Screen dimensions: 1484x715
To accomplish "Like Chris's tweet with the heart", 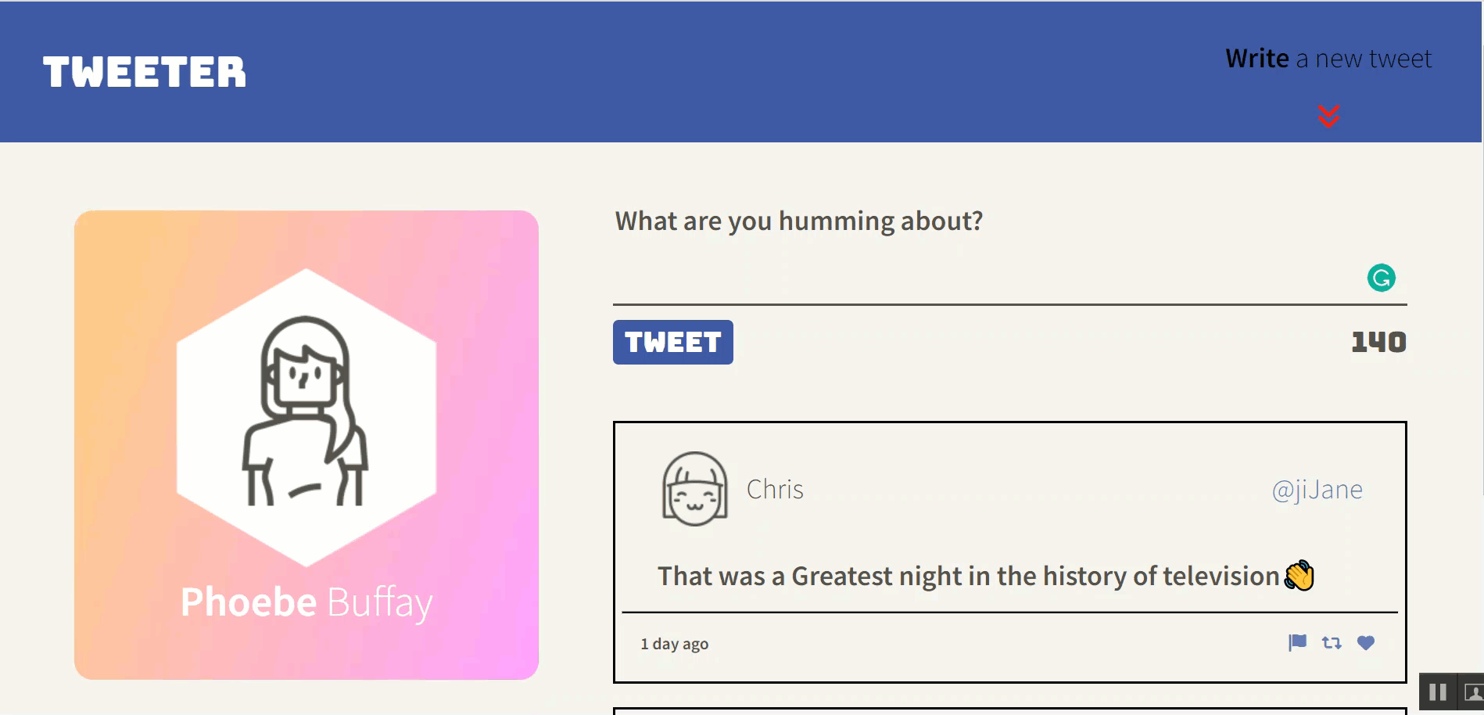I will [x=1366, y=643].
